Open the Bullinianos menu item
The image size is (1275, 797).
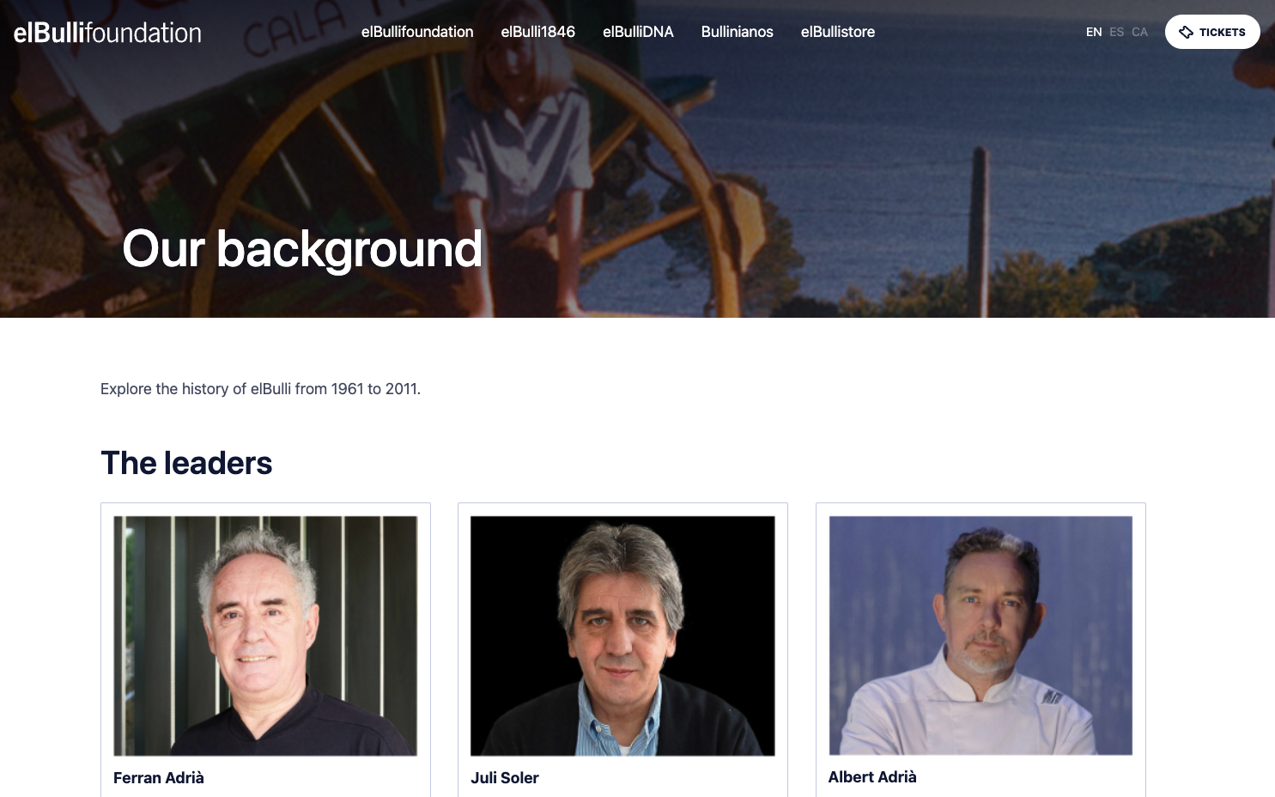pos(738,32)
